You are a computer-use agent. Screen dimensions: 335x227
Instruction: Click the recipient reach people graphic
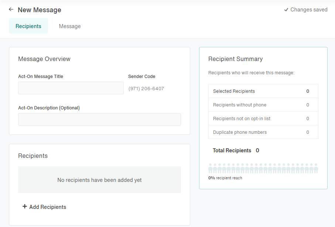click(x=263, y=168)
